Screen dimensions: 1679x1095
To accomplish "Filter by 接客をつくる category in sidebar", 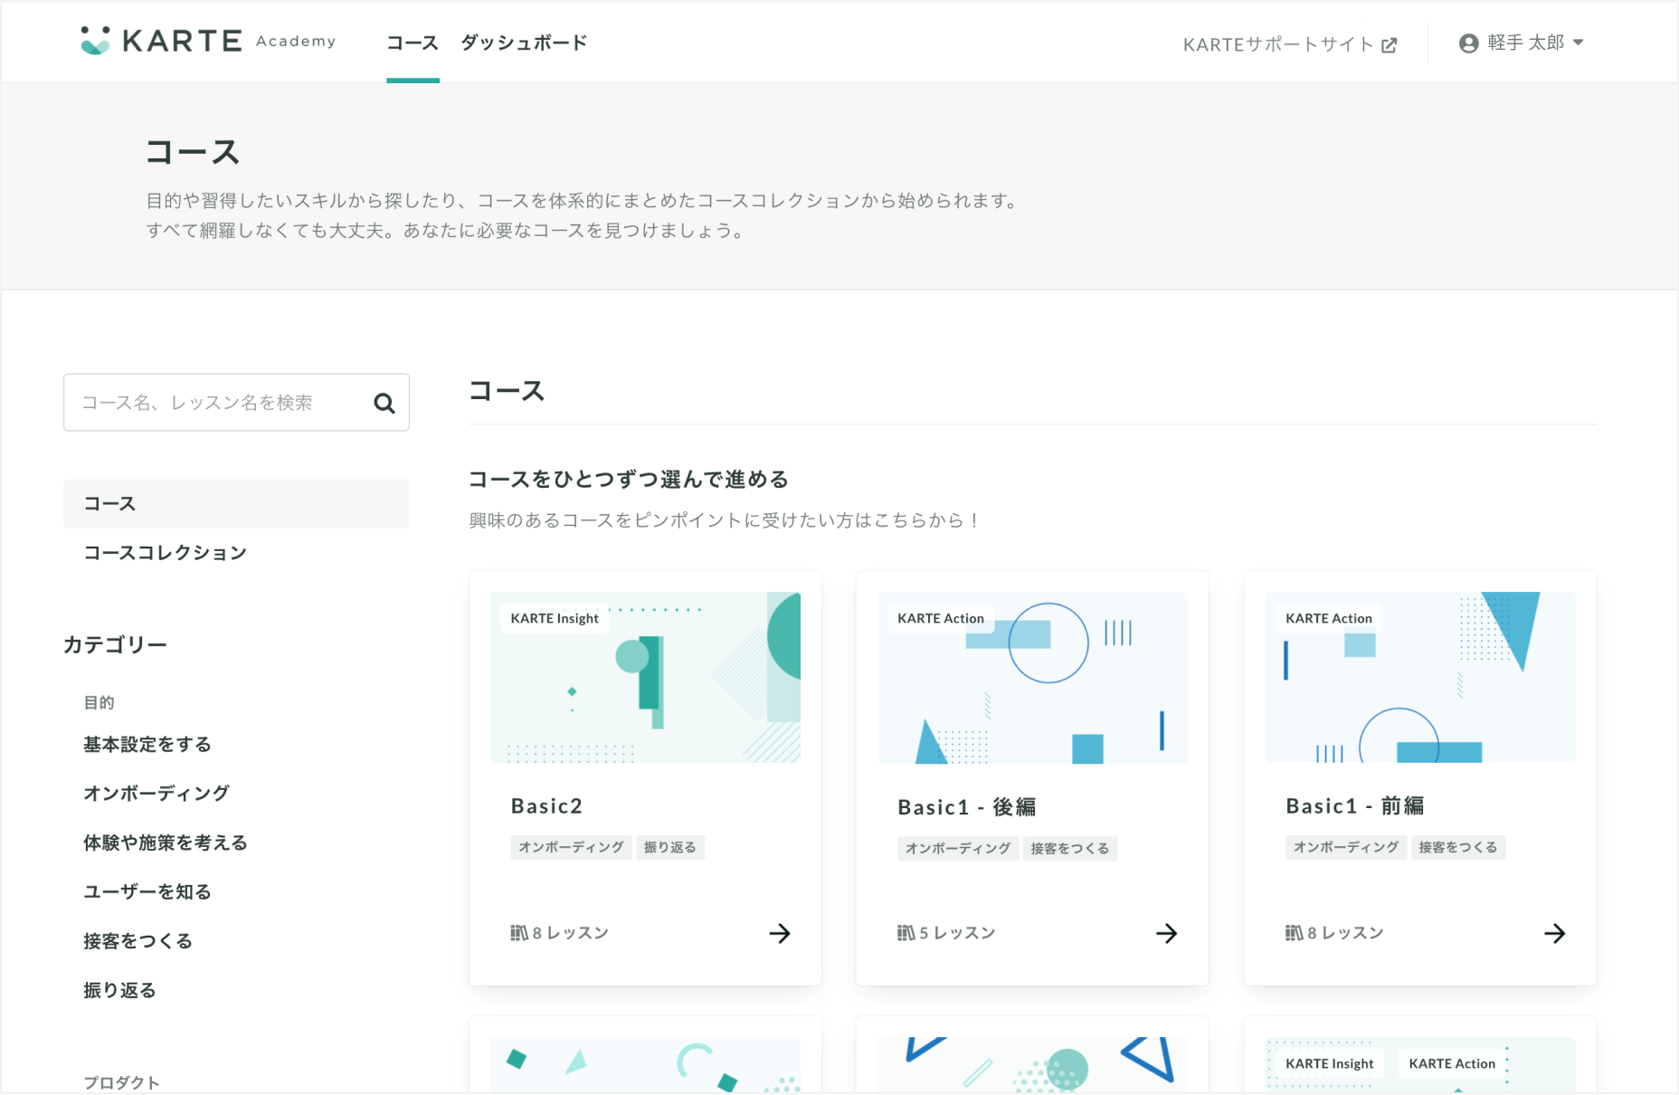I will (x=138, y=941).
